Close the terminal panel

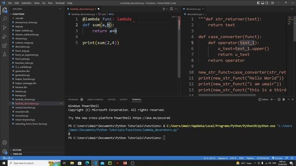point(293,100)
